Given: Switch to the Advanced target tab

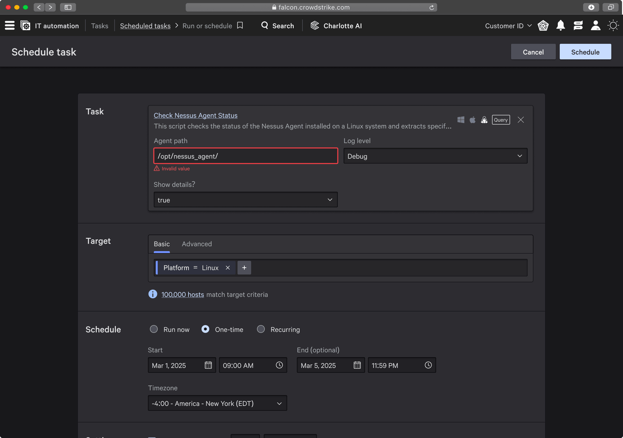Looking at the screenshot, I should pos(197,244).
